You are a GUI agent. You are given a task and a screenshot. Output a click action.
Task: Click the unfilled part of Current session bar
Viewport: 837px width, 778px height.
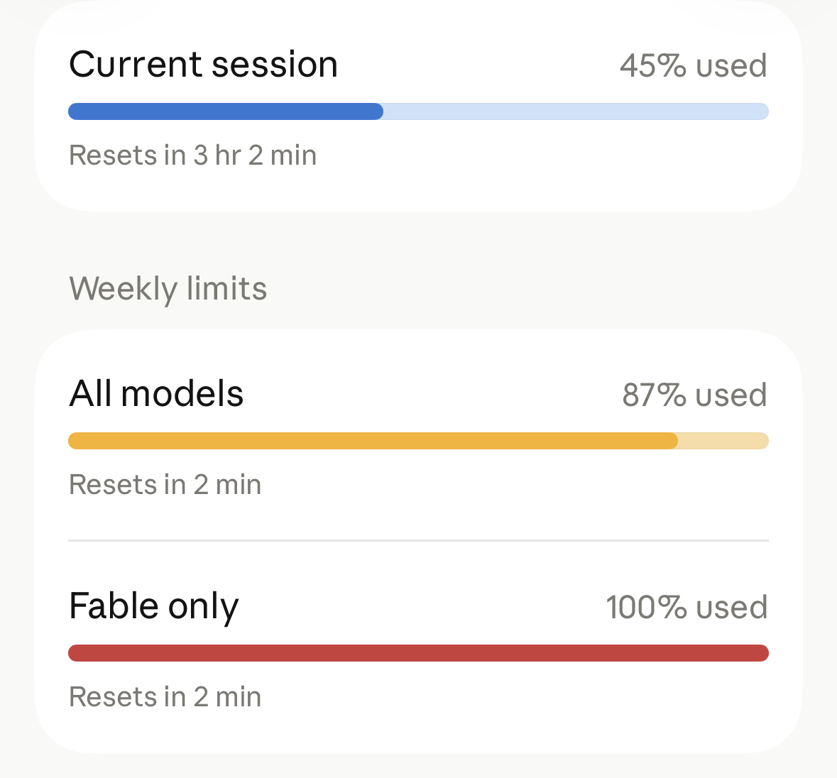pos(576,111)
